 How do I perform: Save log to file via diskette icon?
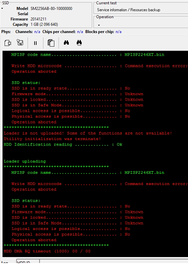point(20,42)
